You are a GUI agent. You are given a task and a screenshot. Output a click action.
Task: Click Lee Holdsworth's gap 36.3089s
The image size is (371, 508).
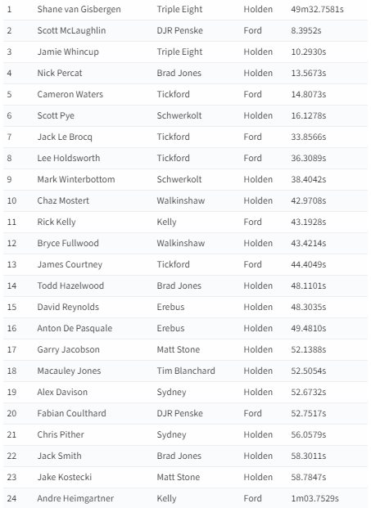309,158
